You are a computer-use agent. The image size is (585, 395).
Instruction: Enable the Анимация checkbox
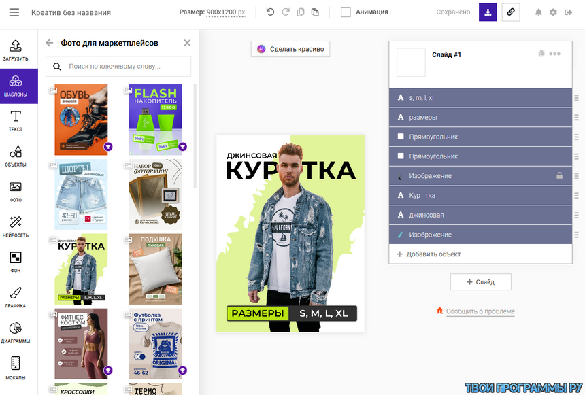coord(346,12)
